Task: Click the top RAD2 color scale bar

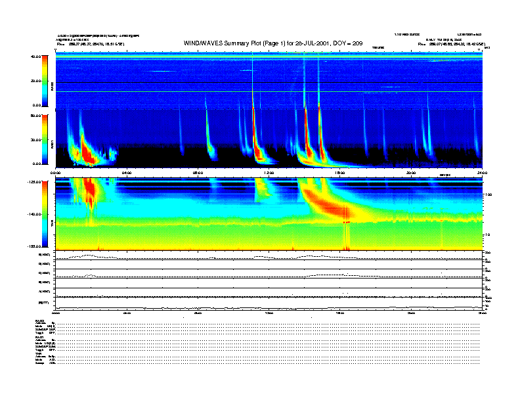Action: [x=45, y=81]
